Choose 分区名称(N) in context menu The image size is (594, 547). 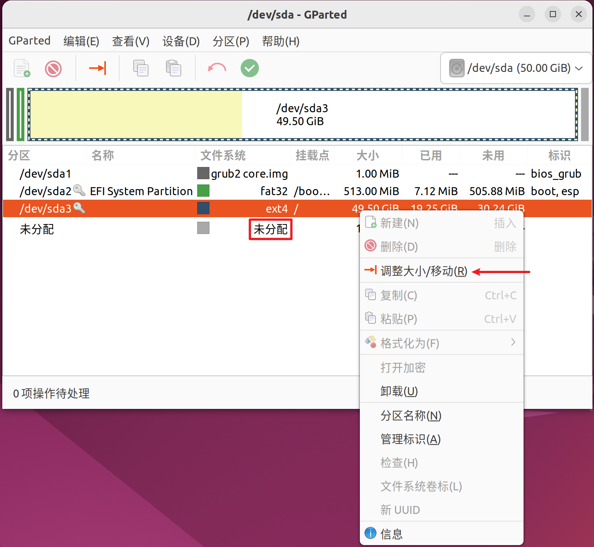[442, 415]
